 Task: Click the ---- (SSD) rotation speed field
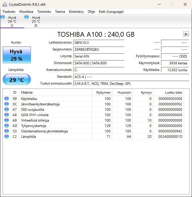(x=175, y=56)
